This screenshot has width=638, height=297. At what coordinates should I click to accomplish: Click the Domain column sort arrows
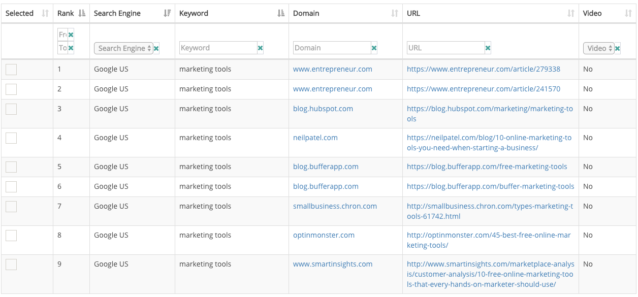395,14
